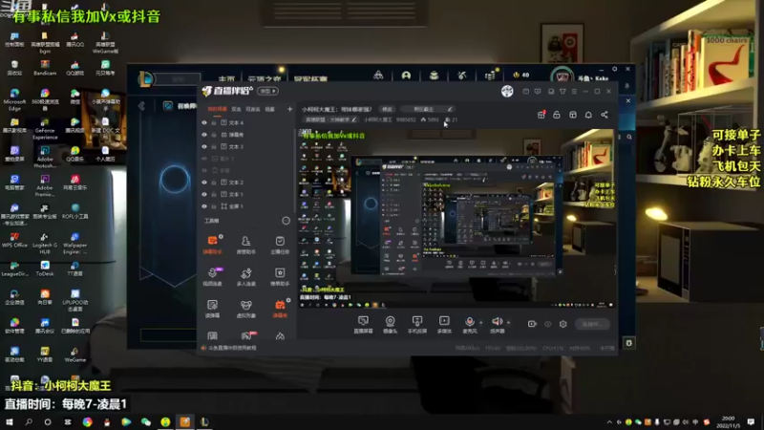This screenshot has width=764, height=430.
Task: Click the share icon in top toolbar
Action: [x=605, y=115]
